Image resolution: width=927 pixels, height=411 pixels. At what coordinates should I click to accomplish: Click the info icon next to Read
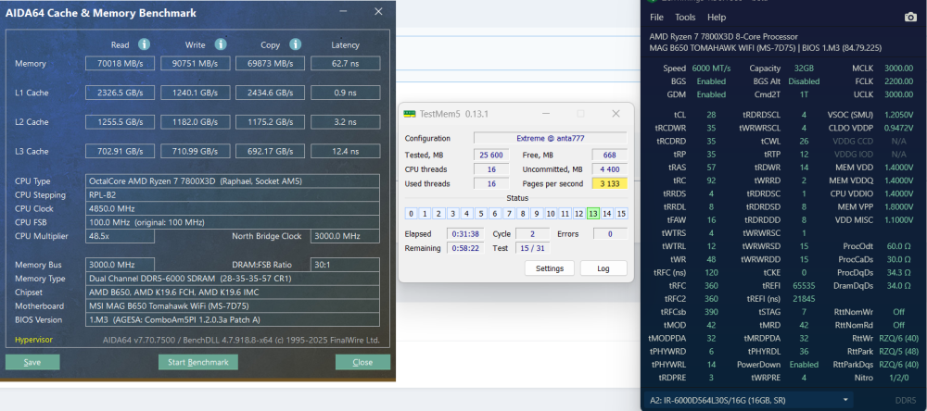(x=144, y=44)
